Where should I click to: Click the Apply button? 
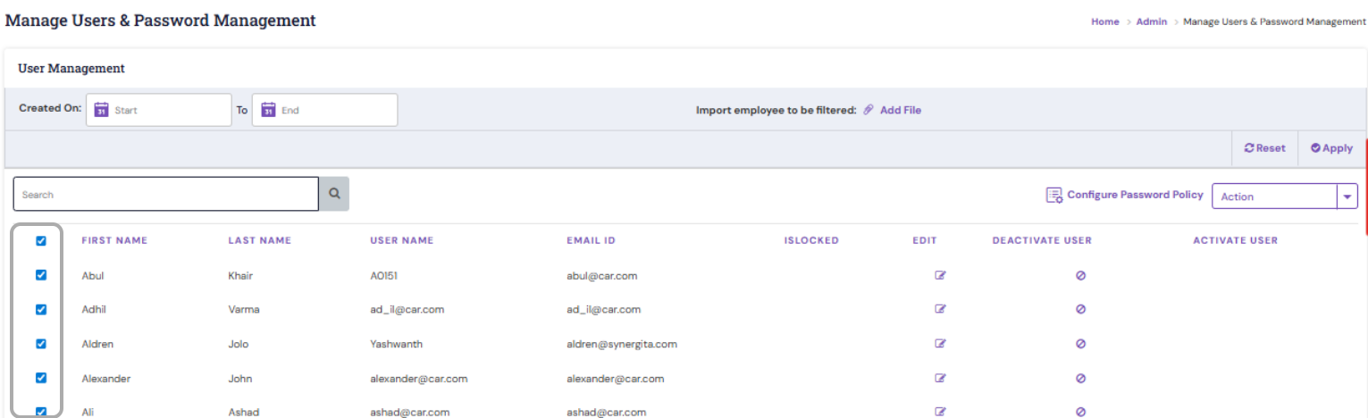pos(1331,148)
